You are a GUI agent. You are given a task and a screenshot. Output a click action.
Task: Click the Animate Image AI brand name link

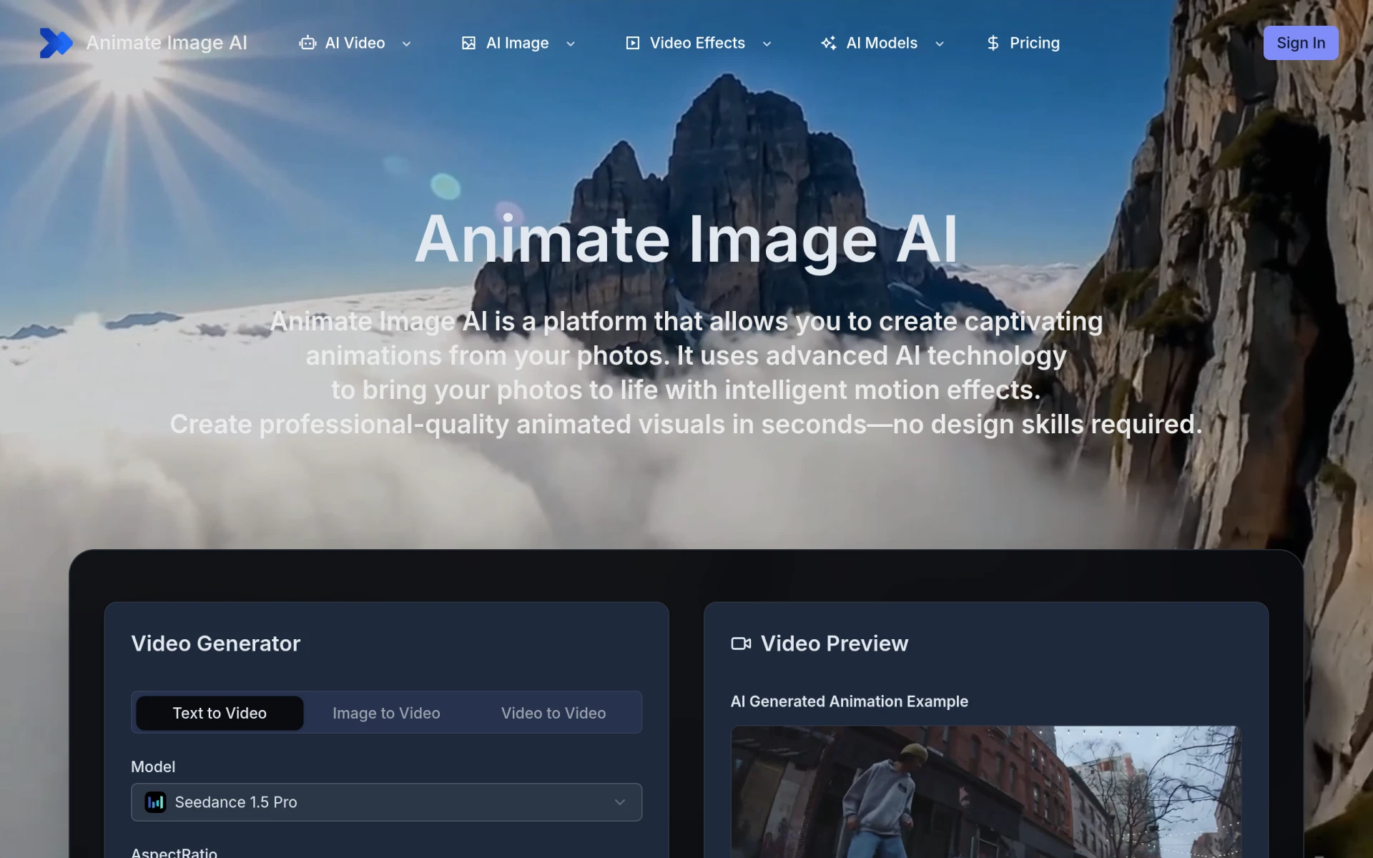[x=167, y=43]
